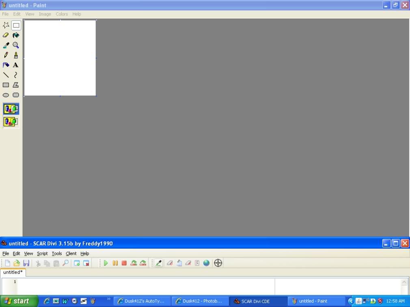Switch to Dusk412 - Photobucket taskbar window

[199, 301]
